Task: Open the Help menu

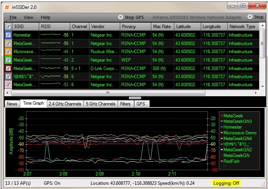Action: click(x=45, y=17)
